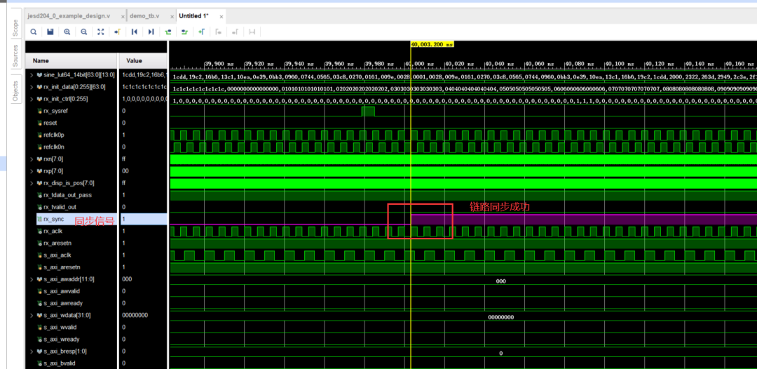Click the 40,100 ns ruler tick
Image resolution: width=757 pixels, height=369 pixels.
(620, 64)
